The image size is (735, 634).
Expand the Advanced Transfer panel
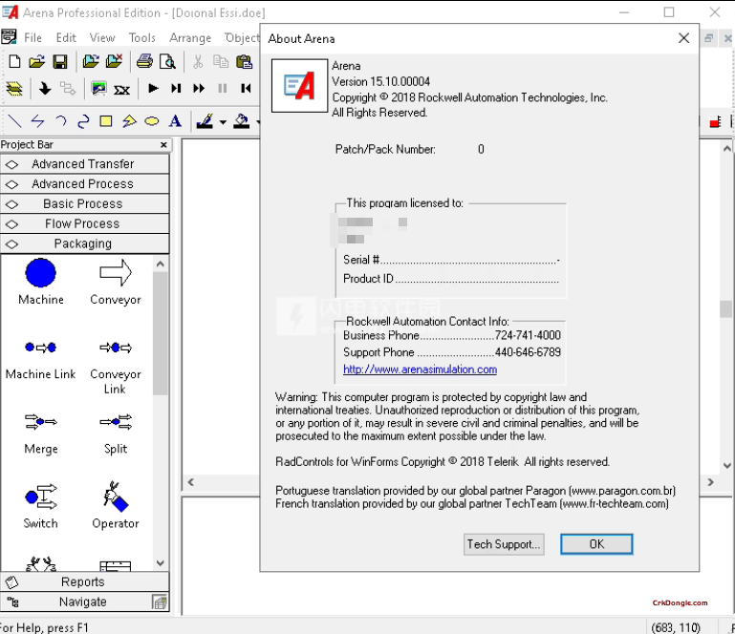point(83,163)
